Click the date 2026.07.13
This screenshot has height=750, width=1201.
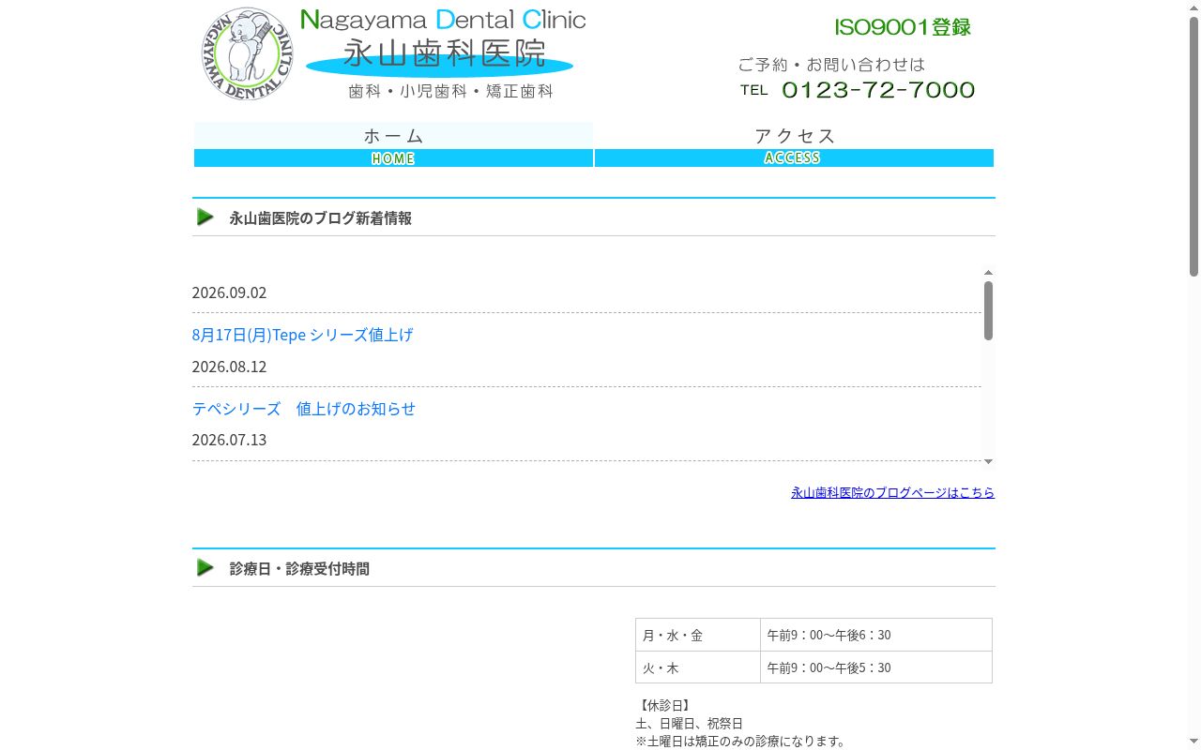point(229,440)
